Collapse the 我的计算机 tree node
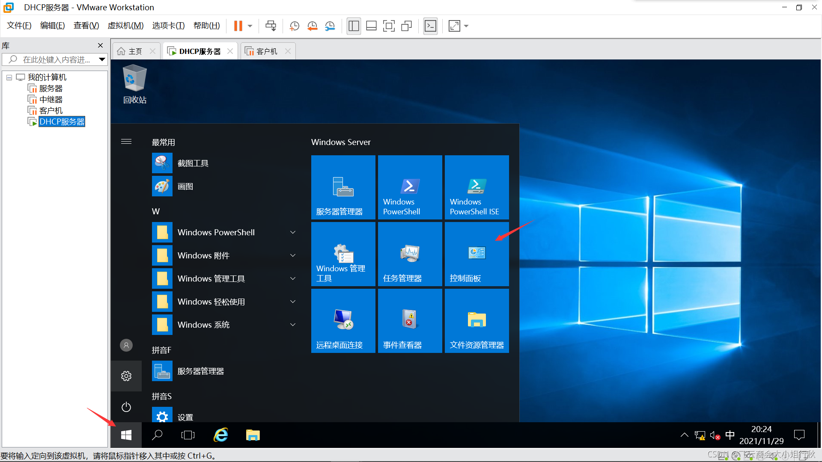This screenshot has width=822, height=462. click(x=9, y=77)
